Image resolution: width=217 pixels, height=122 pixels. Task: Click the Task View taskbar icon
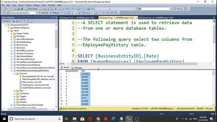(66, 119)
